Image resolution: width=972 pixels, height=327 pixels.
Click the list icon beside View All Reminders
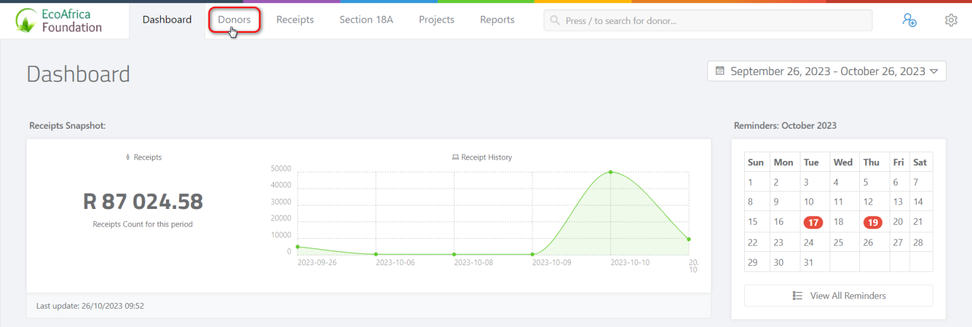point(797,295)
